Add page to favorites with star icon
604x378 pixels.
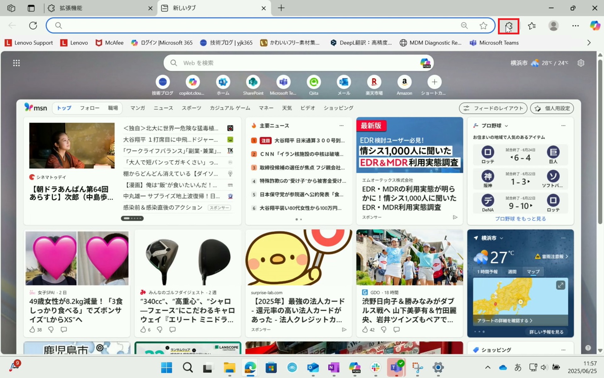(484, 25)
